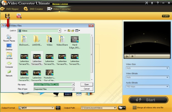Switch to the DVD Ripper tab

[10, 9]
